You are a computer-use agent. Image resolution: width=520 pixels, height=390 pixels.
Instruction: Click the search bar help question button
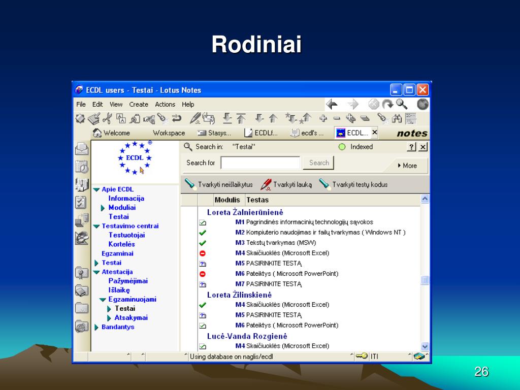[x=411, y=147]
